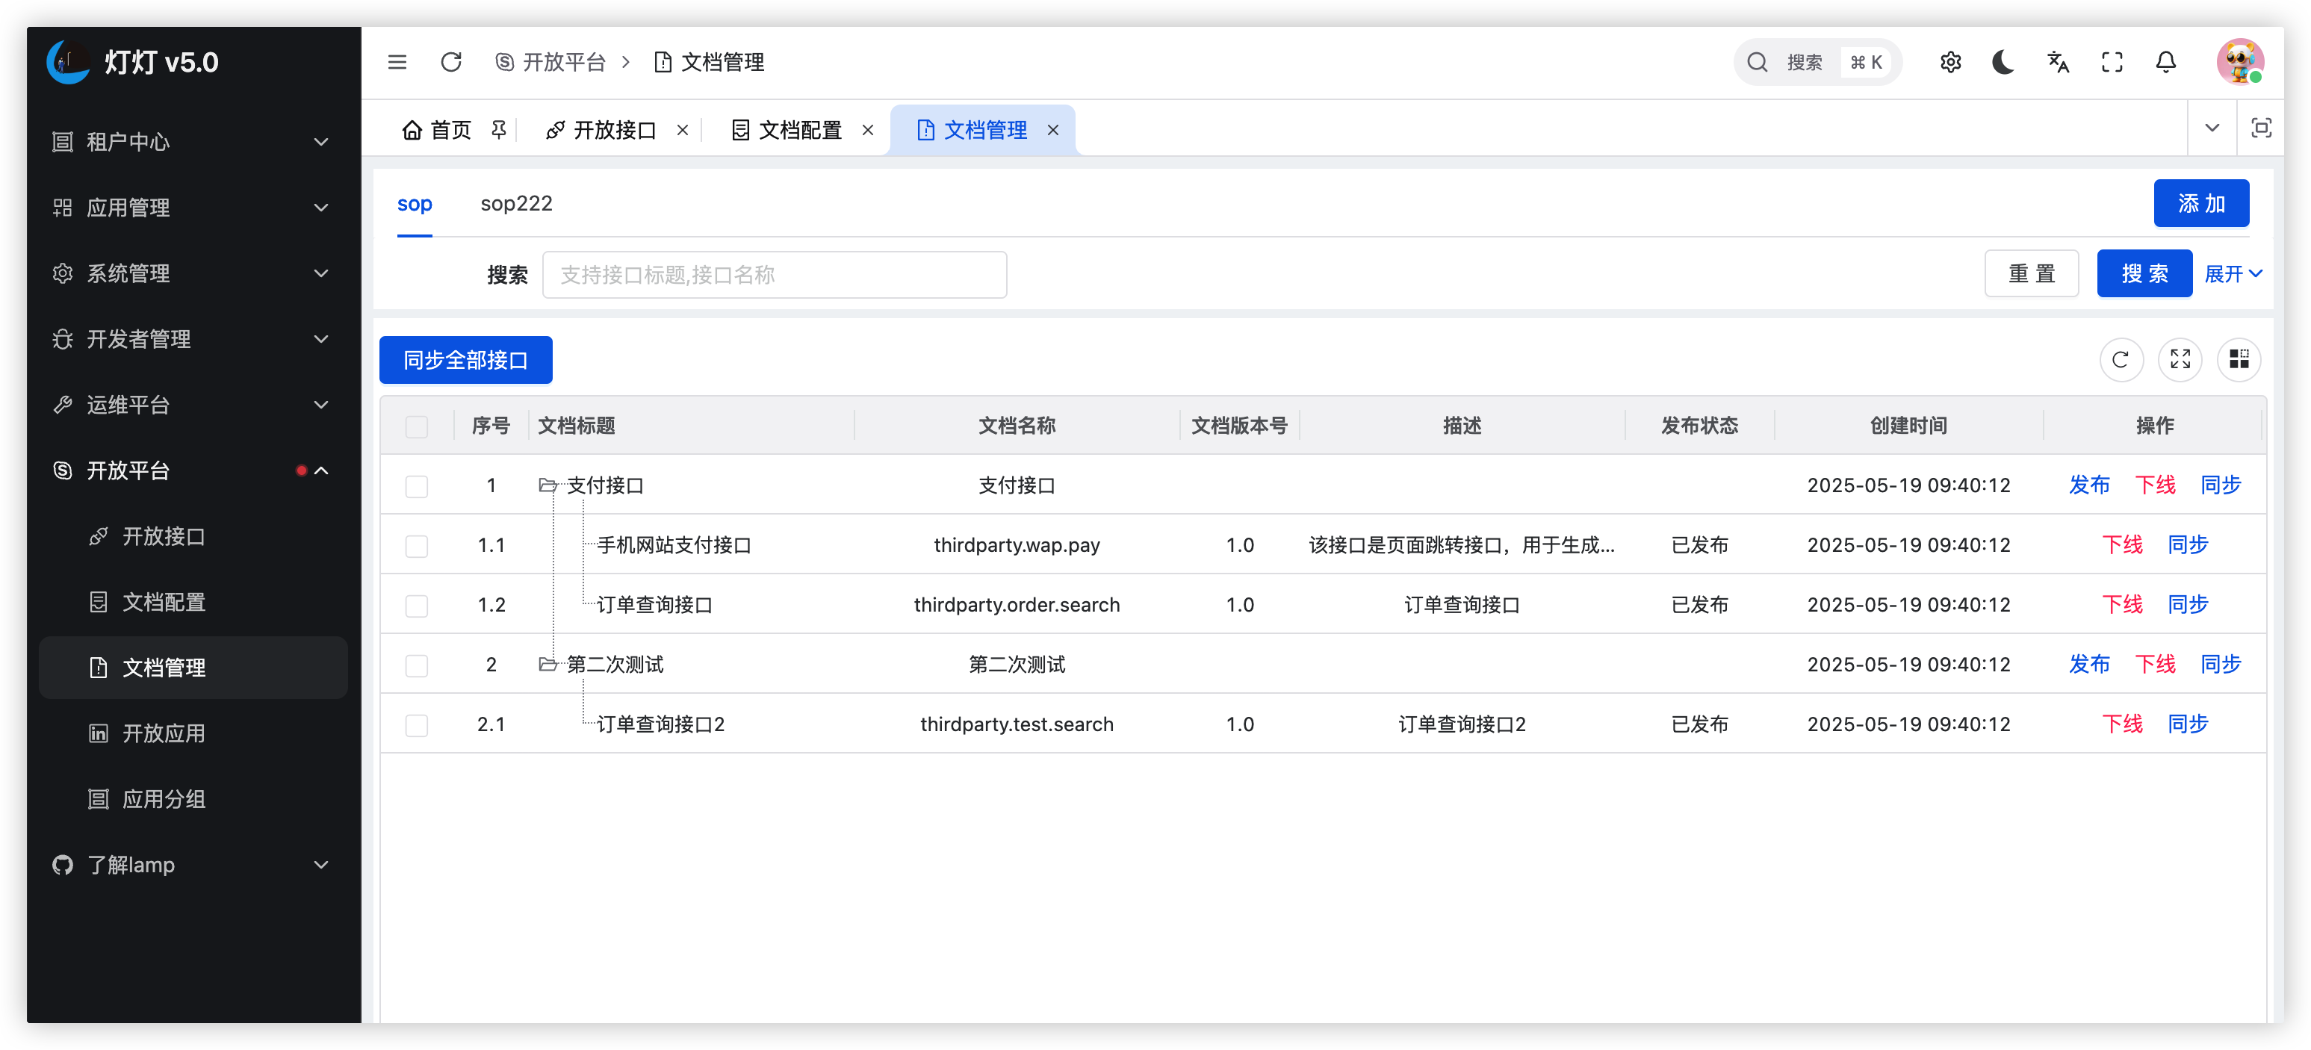Open table column settings grid icon

(2239, 359)
